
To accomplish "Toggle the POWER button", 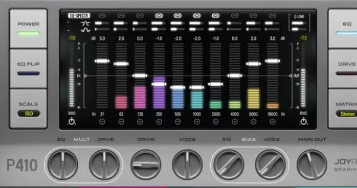I will [28, 29].
